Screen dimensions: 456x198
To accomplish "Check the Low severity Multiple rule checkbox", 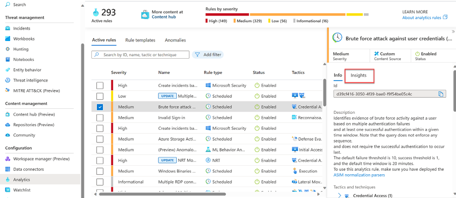I will [x=100, y=96].
